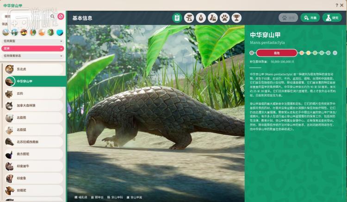347x202 pixels.
Task: Select 中华穿山甲 in the animal list
Action: click(x=35, y=81)
